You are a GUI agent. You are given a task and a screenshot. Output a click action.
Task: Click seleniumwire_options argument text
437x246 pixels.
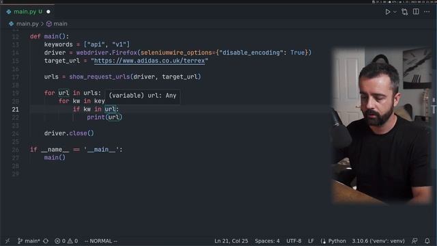click(x=176, y=53)
